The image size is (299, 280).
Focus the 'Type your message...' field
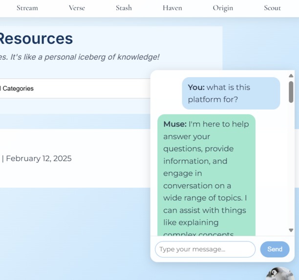205,249
